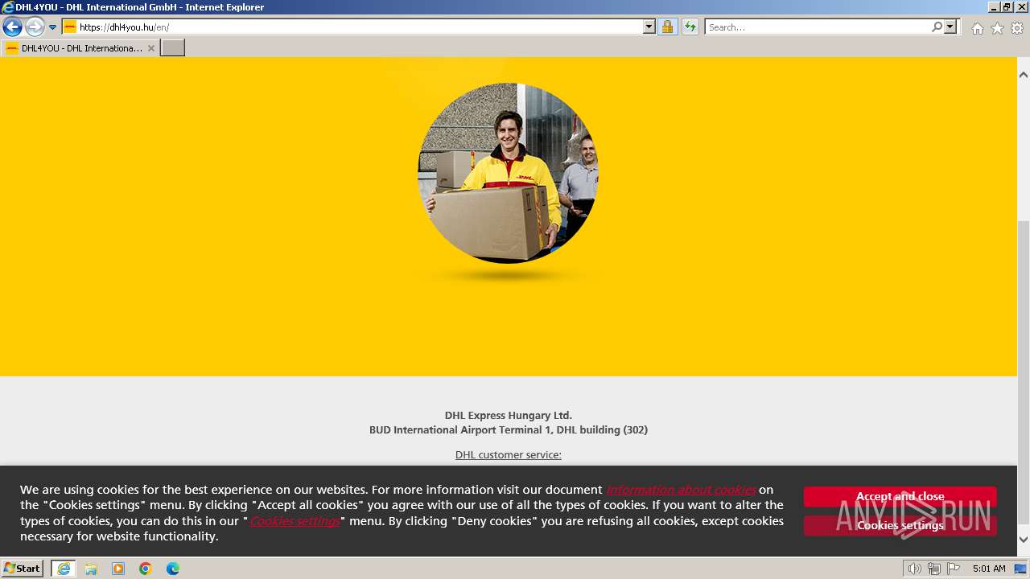Open the Cookies settings inline link
The image size is (1030, 579).
295,521
